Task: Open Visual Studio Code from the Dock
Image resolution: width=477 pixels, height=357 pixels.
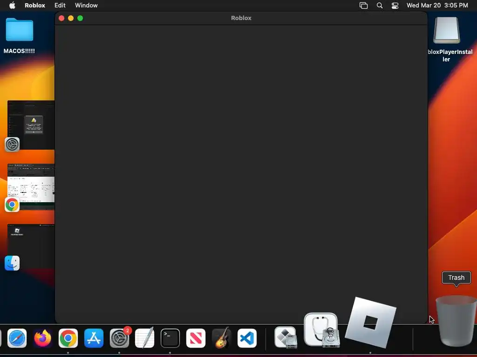Action: click(247, 338)
